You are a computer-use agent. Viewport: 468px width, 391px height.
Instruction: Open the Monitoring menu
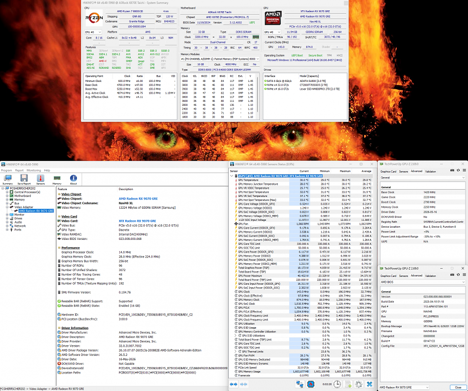[34, 171]
